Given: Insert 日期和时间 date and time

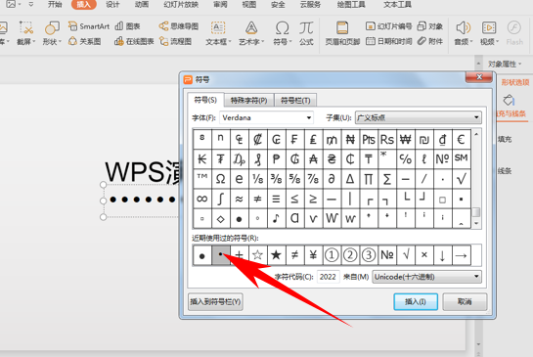Looking at the screenshot, I should 388,41.
